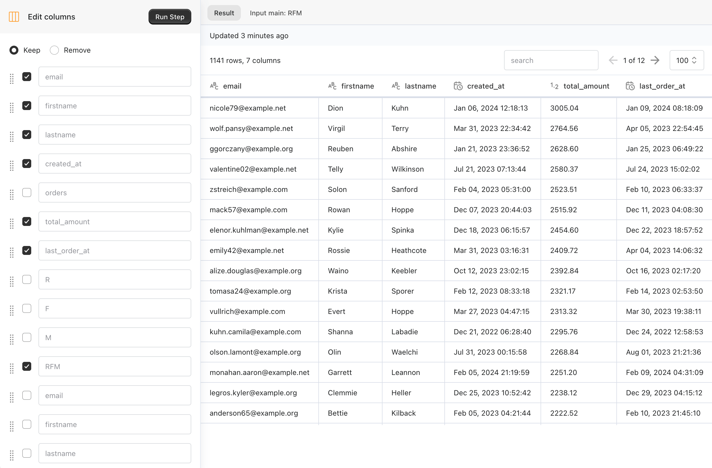Click the total_amount rename field
The image size is (712, 468).
click(115, 222)
